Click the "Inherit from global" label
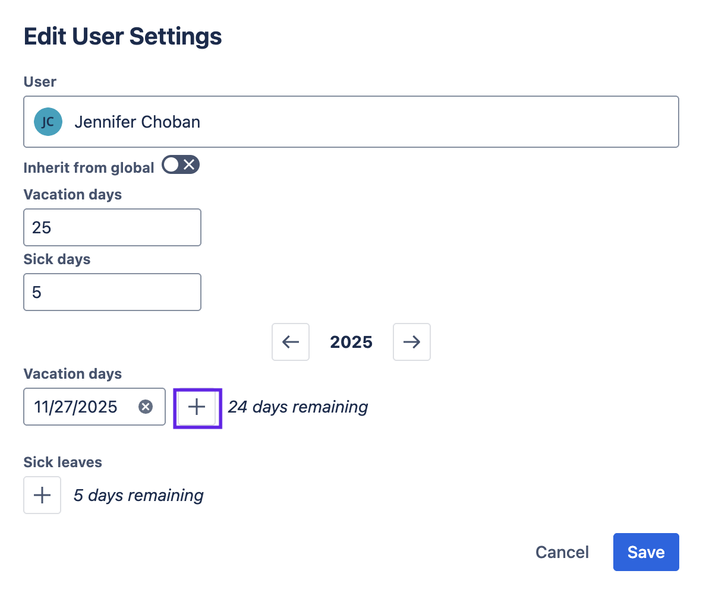The image size is (706, 596). pyautogui.click(x=89, y=168)
